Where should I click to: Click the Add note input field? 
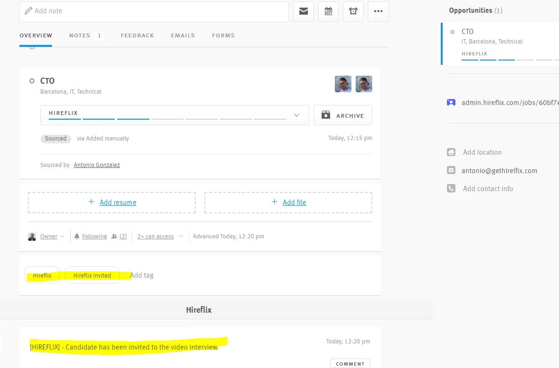154,11
